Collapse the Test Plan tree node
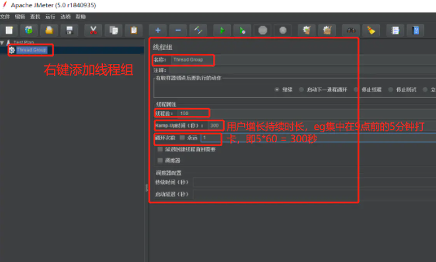Image resolution: width=436 pixels, height=262 pixels. 2,43
